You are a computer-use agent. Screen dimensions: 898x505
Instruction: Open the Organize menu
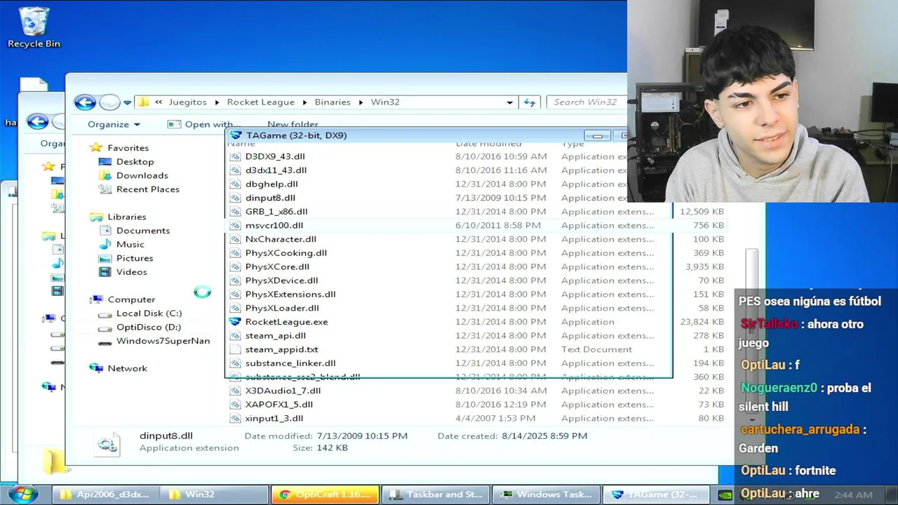click(x=114, y=124)
